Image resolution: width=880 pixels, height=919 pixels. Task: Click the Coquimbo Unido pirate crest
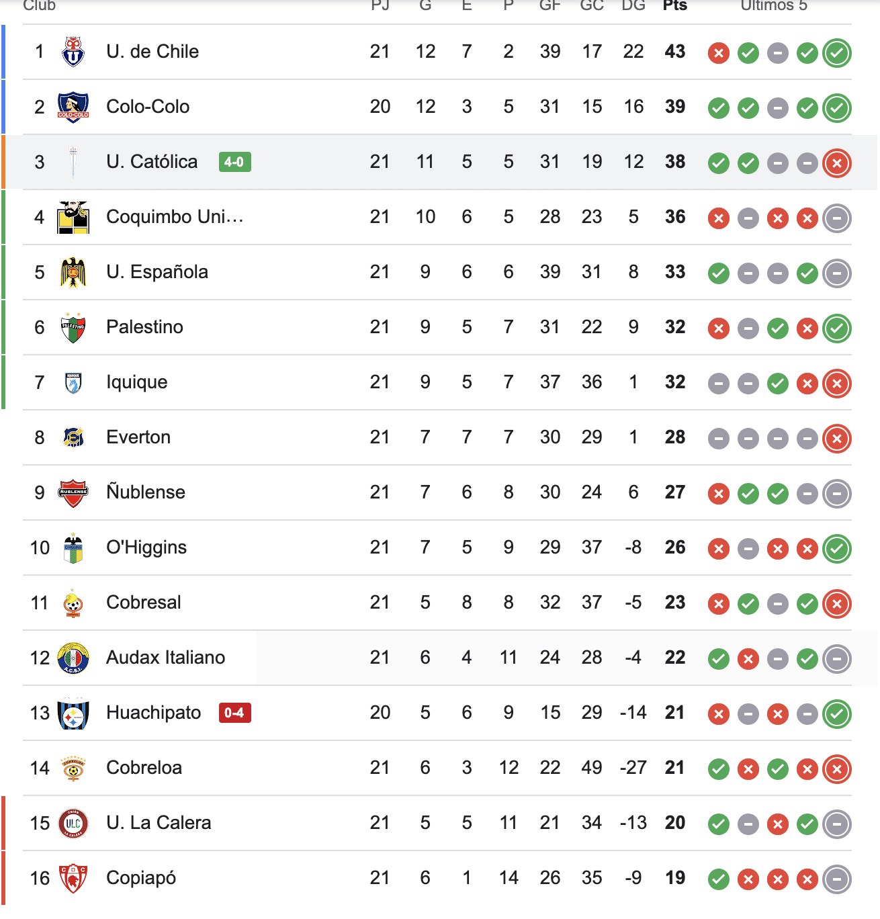pyautogui.click(x=73, y=217)
